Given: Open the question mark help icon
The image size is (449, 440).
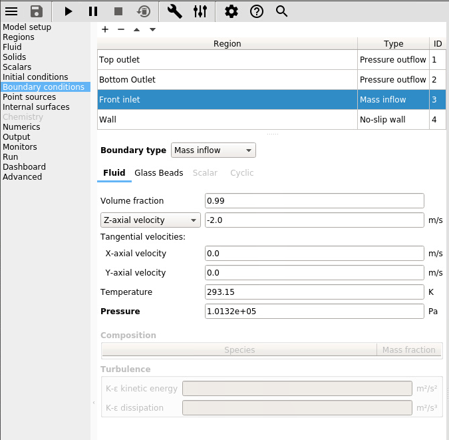Looking at the screenshot, I should (x=256, y=11).
